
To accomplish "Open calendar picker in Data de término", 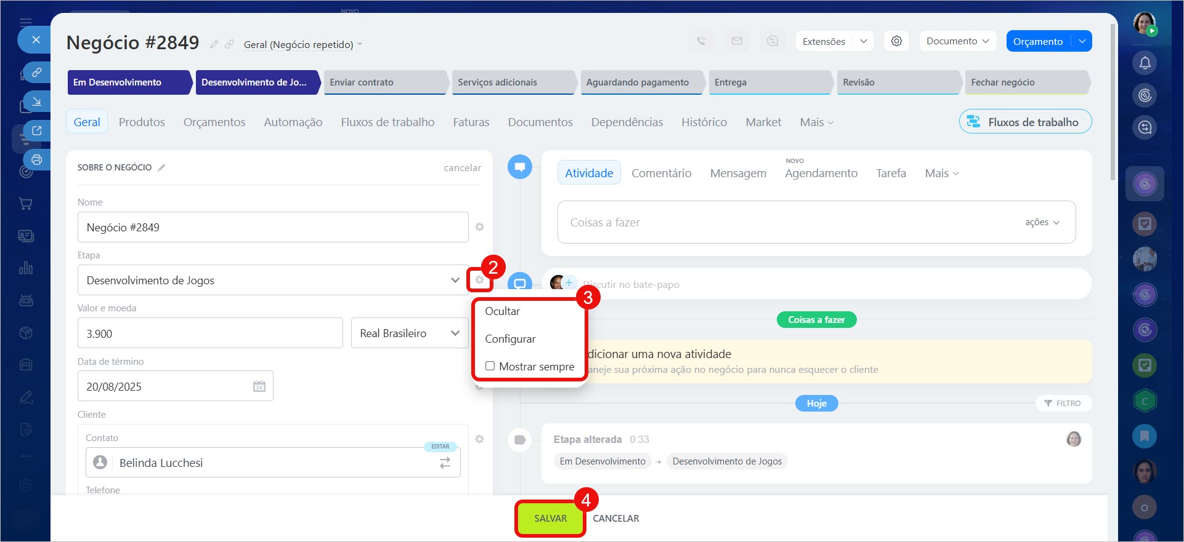I will tap(259, 386).
